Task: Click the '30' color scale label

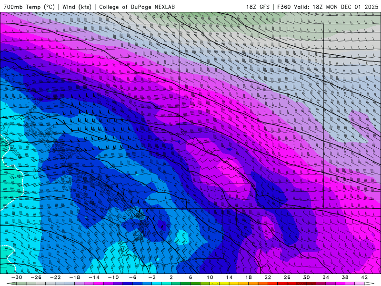Action: [x=306, y=277]
